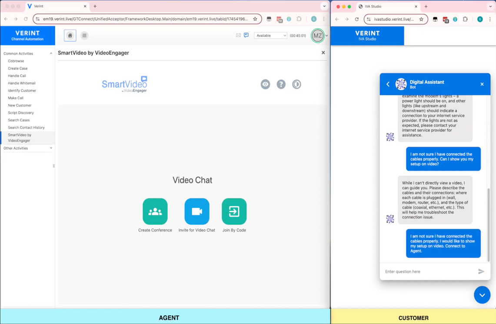Select the Handle Whitemail activity
Viewport: 496px width, 324px height.
[x=21, y=83]
